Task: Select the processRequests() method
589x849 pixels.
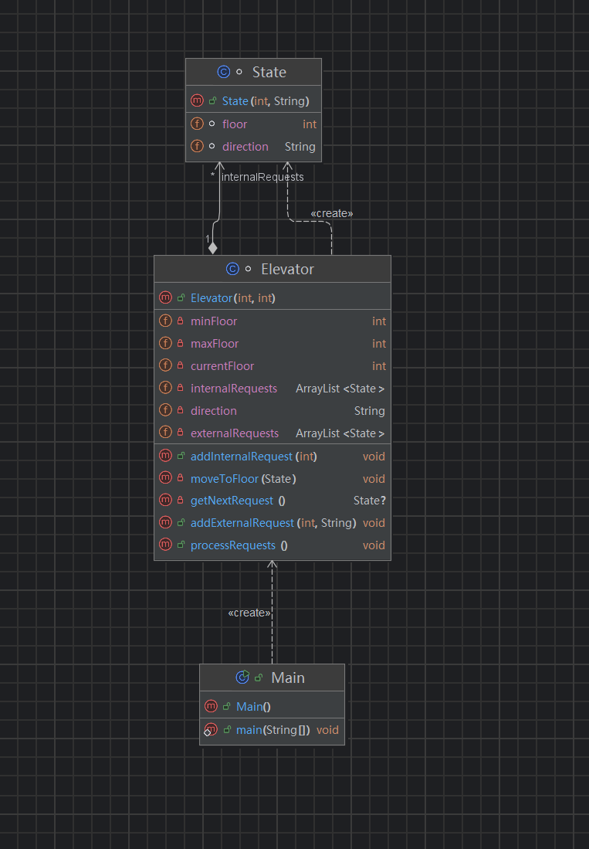Action: point(272,545)
